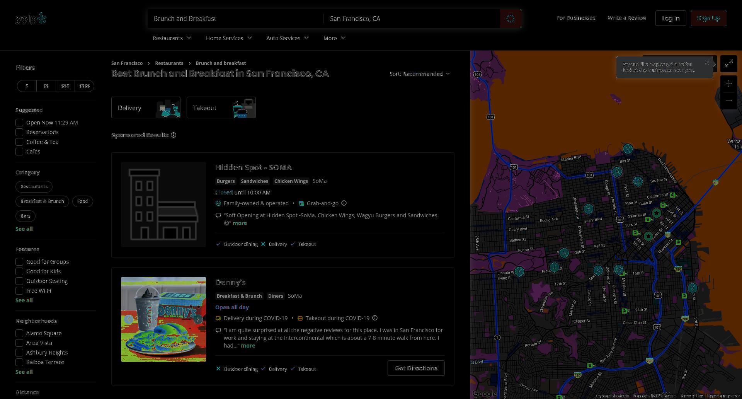Open Sponsored Results info icon
This screenshot has height=399, width=742.
click(x=174, y=135)
